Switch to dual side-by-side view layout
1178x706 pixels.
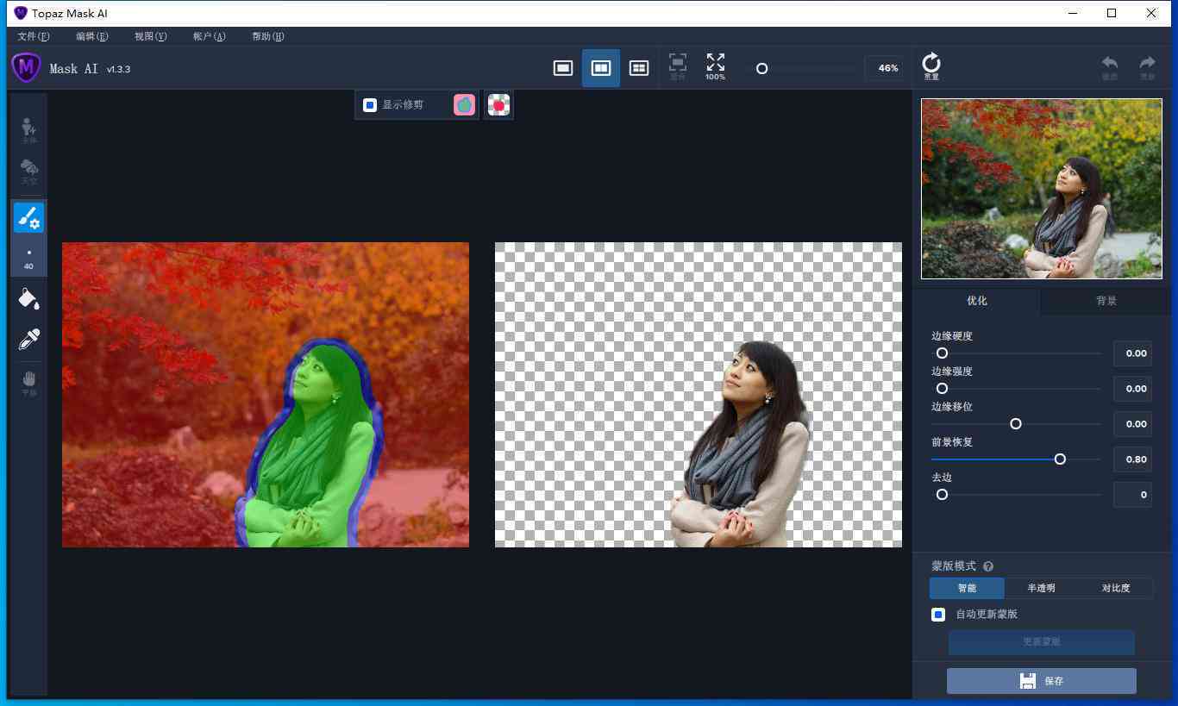click(x=601, y=68)
